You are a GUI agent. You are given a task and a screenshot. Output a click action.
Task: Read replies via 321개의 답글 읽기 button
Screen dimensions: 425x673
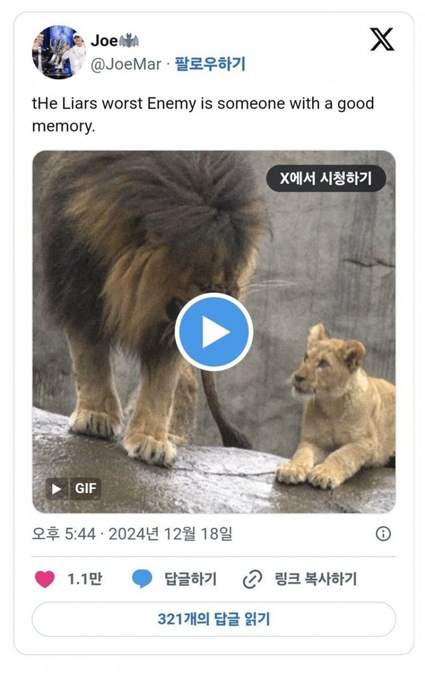214,619
